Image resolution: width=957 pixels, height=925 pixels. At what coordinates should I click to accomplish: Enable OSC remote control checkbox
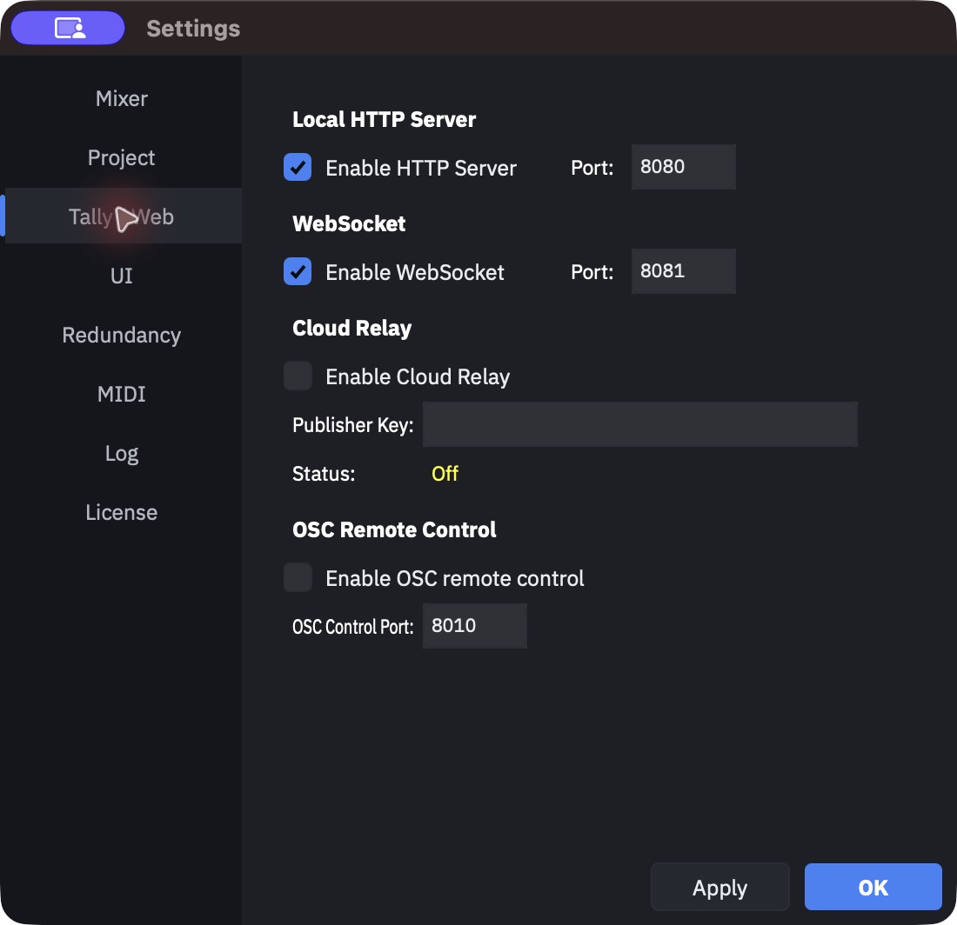[x=298, y=577]
